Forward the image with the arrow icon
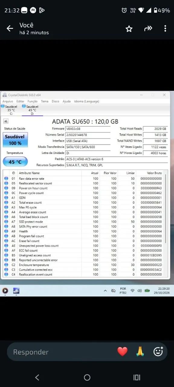This screenshot has height=387, width=174. point(148,28)
